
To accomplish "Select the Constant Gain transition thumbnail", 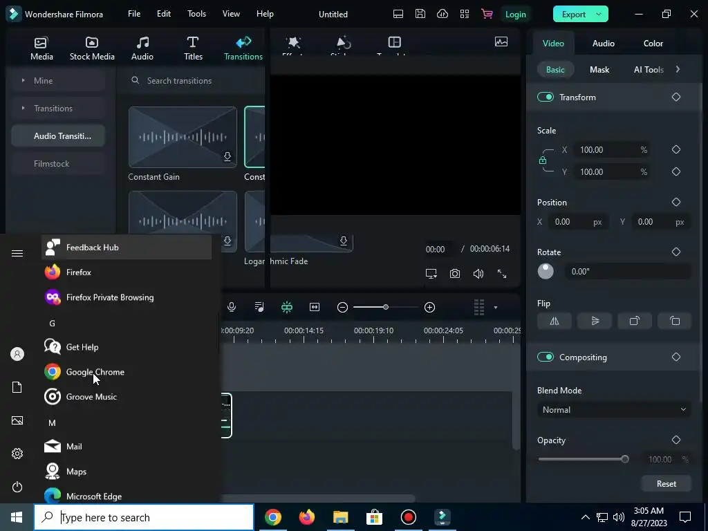I will 183,137.
